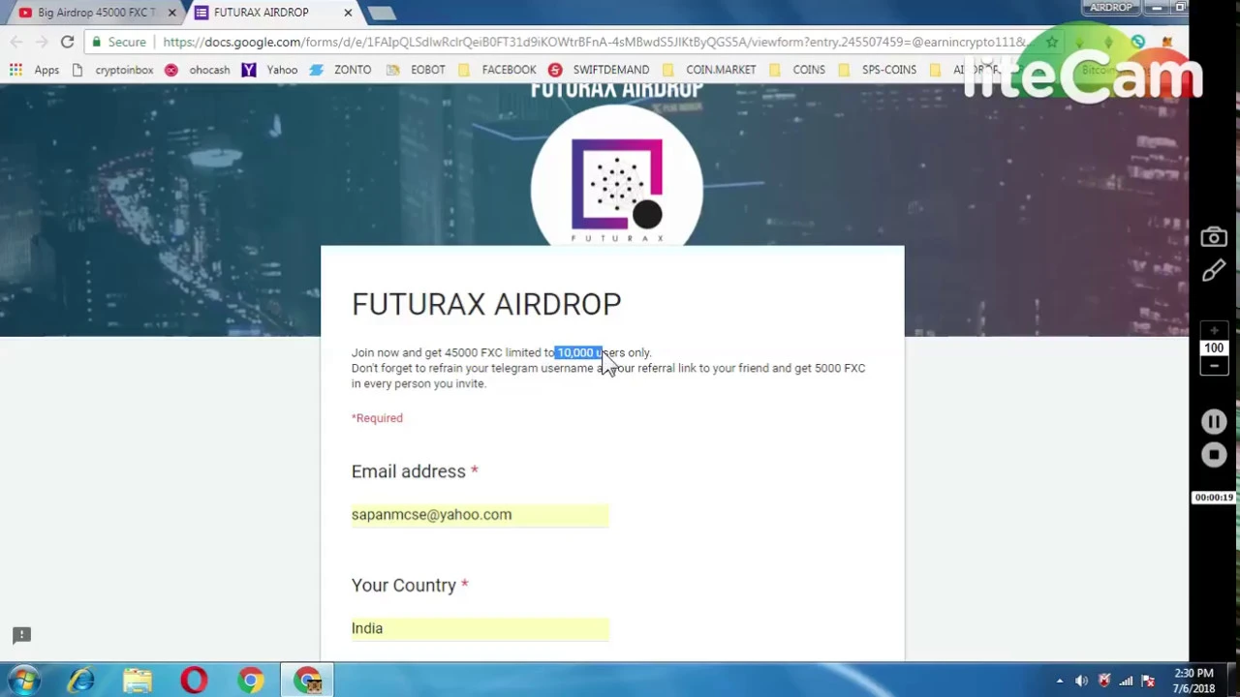Expand the SPS-COINS bookmark folder
1240x697 pixels.
click(x=878, y=70)
